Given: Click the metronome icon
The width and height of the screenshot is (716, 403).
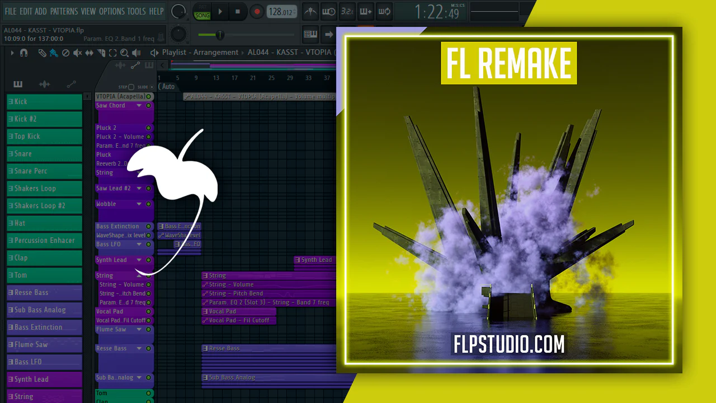Looking at the screenshot, I should point(310,11).
